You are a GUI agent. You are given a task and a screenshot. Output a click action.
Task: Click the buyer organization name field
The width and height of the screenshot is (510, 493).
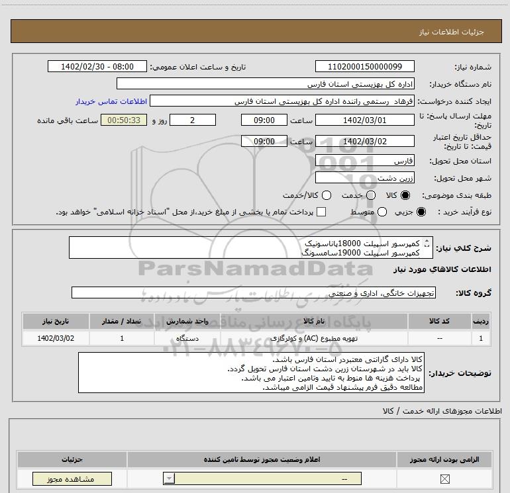(x=266, y=84)
